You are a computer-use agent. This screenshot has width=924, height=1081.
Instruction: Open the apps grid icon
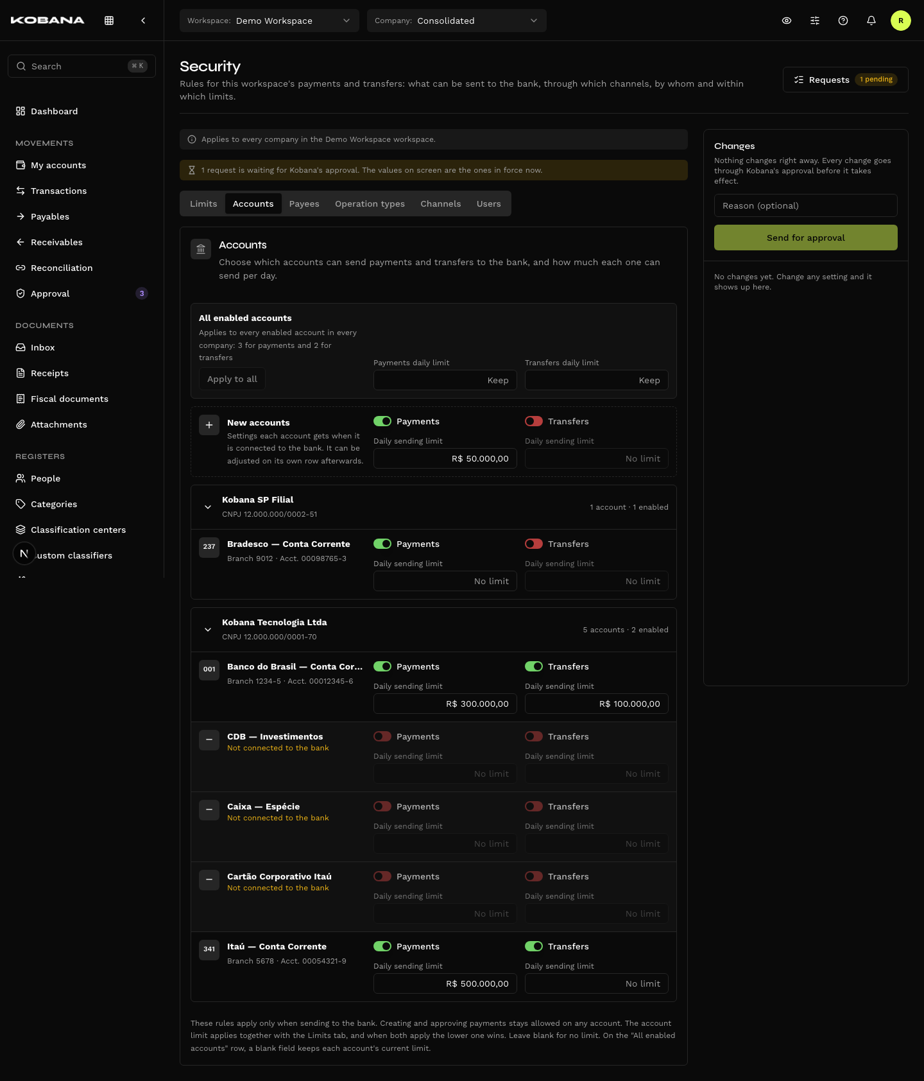tap(109, 21)
